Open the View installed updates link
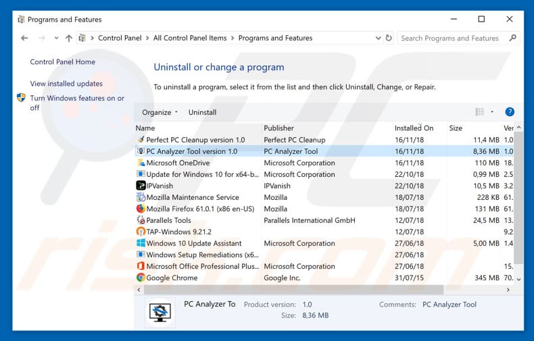Image resolution: width=534 pixels, height=341 pixels. pyautogui.click(x=66, y=84)
